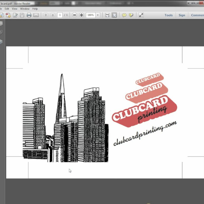Expand the Sign pane
Viewport: 204px width, 204px height.
click(182, 15)
